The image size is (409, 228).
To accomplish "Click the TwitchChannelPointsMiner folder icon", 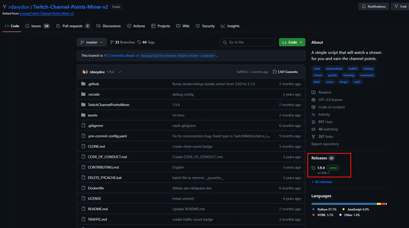I will (x=83, y=105).
